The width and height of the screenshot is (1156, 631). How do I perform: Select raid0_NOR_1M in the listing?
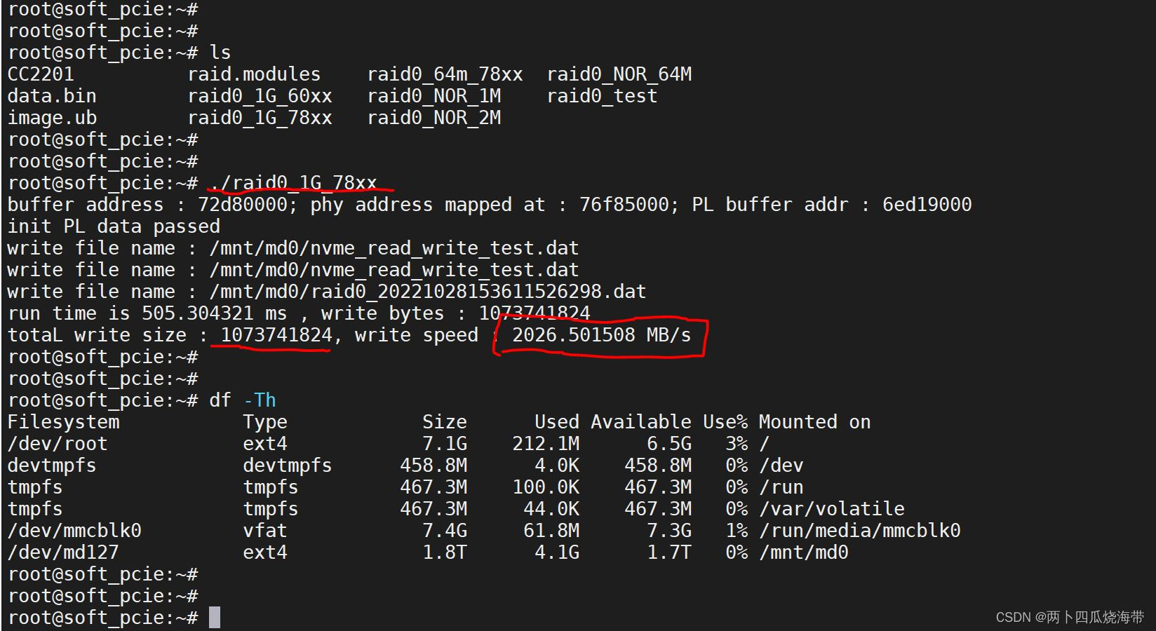click(433, 96)
